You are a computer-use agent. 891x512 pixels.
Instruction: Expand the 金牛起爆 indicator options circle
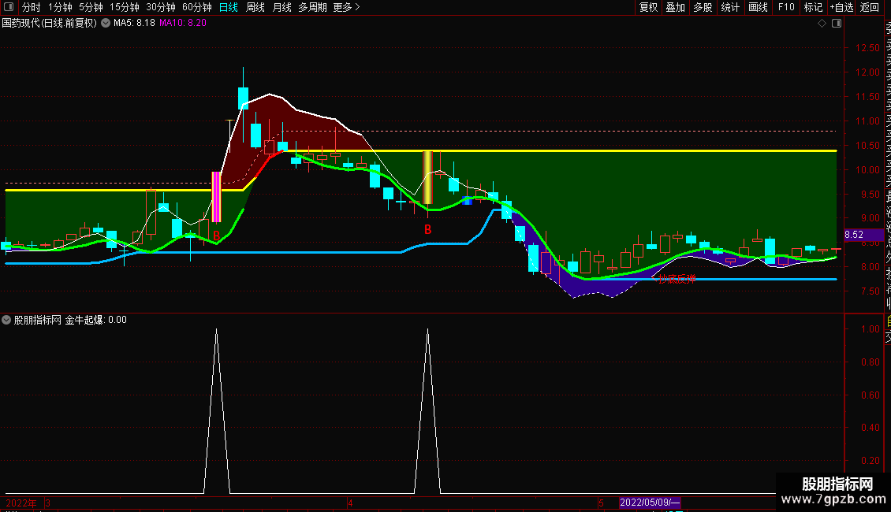click(x=6, y=320)
